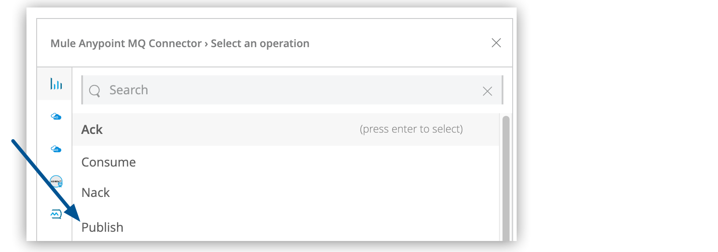Click the operations list vertical scrollbar
This screenshot has width=718, height=252.
click(506, 176)
